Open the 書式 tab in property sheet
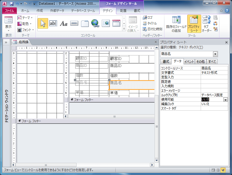The image size is (232, 175). coord(166,62)
